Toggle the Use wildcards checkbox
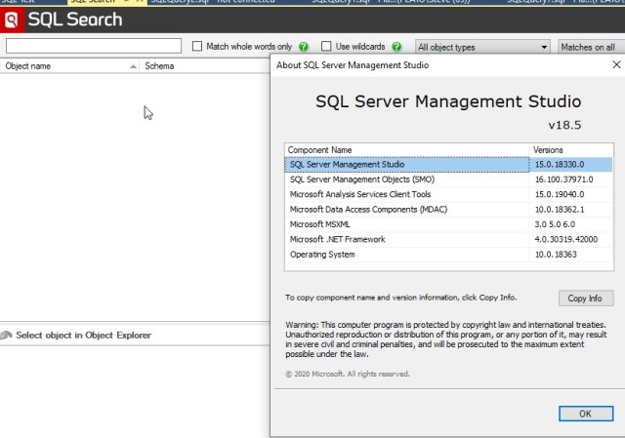Screen dimensions: 625x438 (327, 46)
